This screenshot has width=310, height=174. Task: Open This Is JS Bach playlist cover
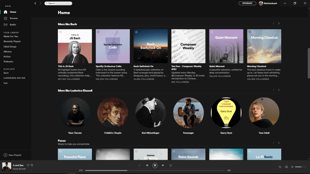[x=75, y=46]
